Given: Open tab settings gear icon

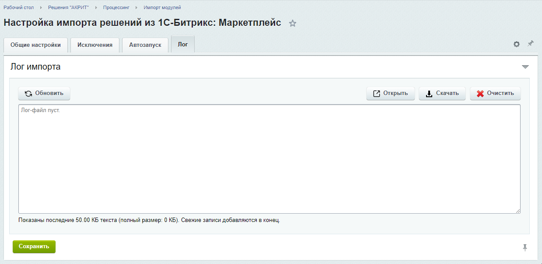Looking at the screenshot, I should 517,44.
